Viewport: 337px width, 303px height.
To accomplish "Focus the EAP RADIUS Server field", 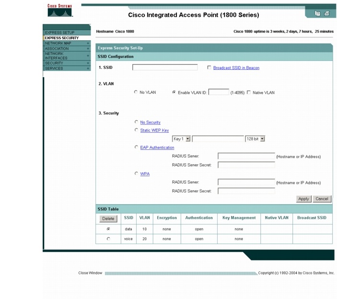I will pos(246,156).
